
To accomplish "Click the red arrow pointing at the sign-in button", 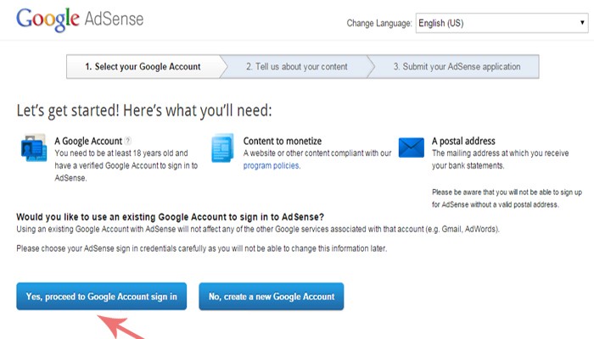I will (121, 326).
